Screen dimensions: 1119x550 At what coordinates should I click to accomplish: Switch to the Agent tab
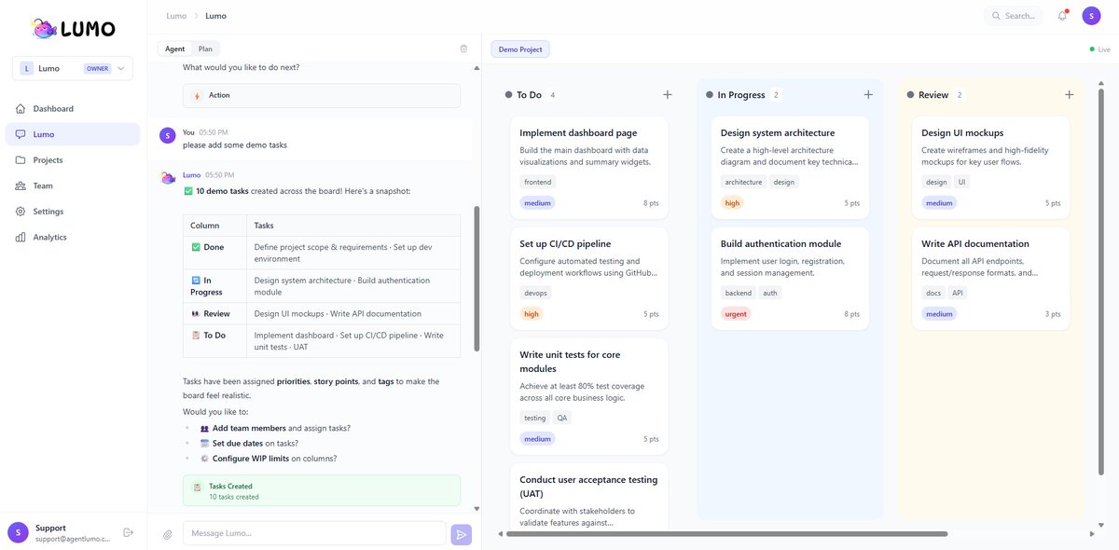pyautogui.click(x=174, y=48)
